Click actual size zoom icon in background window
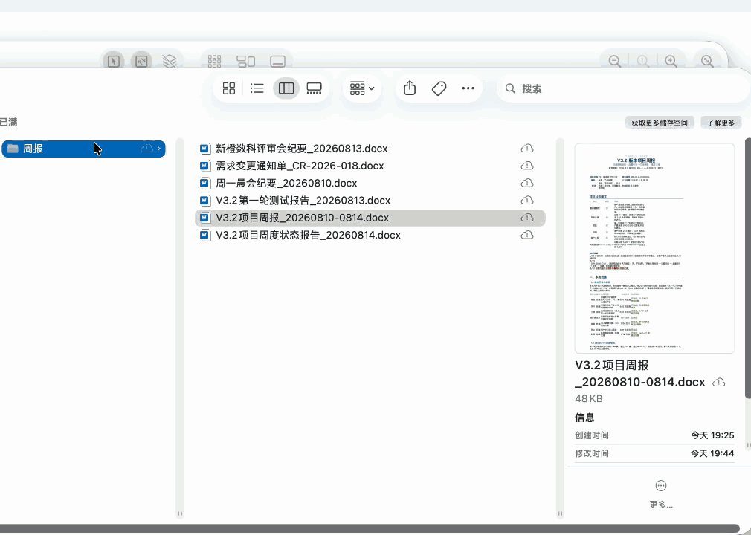The image size is (751, 535). coord(642,61)
